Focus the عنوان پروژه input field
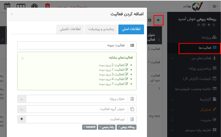The width and height of the screenshot is (221, 137). pyautogui.click(x=77, y=99)
